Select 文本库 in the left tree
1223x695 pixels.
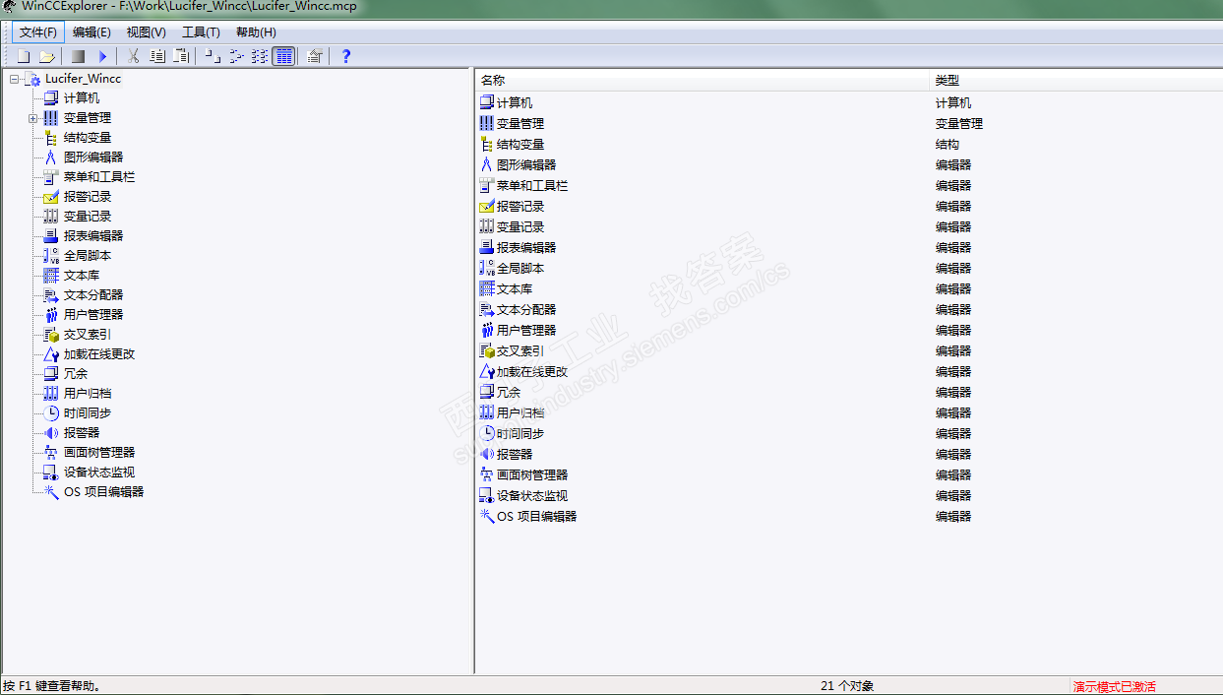pyautogui.click(x=82, y=276)
